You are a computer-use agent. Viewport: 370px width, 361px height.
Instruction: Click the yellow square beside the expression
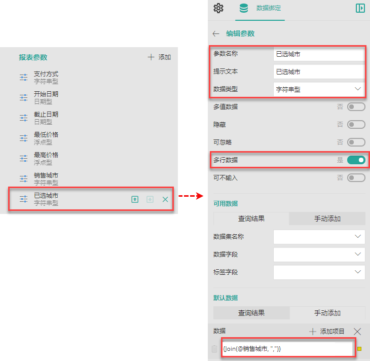(x=359, y=349)
